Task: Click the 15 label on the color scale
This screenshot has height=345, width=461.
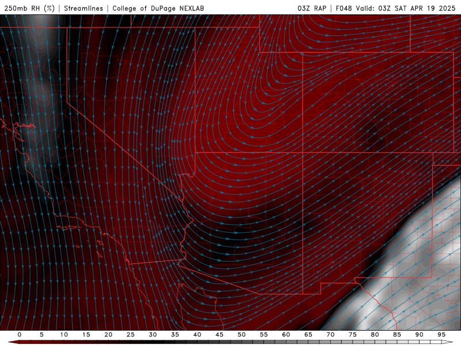Action: point(86,335)
